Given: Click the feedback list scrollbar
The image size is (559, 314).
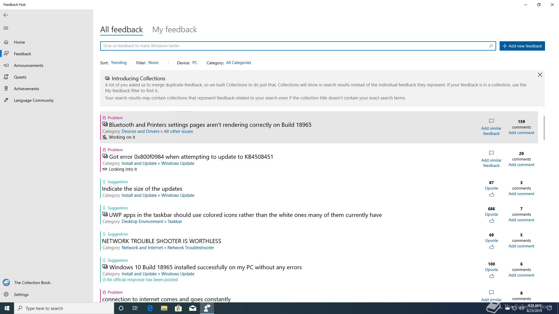Looking at the screenshot, I should (x=544, y=128).
